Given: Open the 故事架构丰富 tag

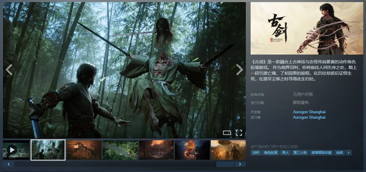Looking at the screenshot, I should [322, 153].
